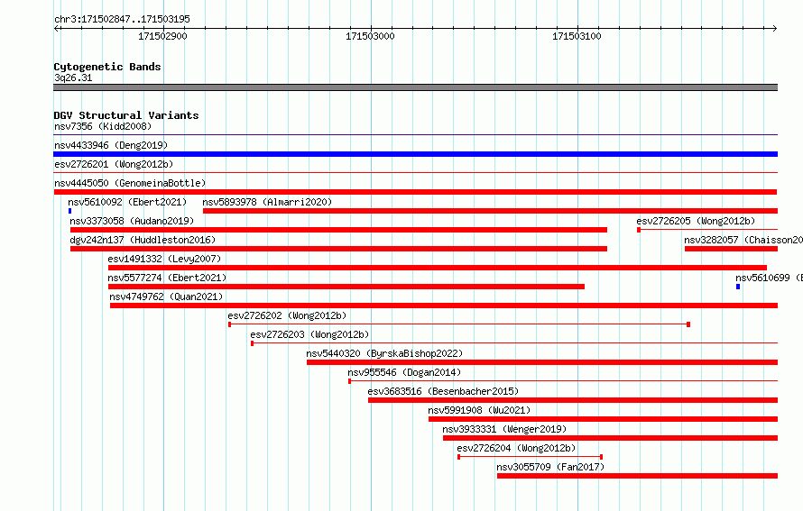Open the nsv5610092 (Ebert2021) label
803x511 pixels.
click(x=127, y=202)
